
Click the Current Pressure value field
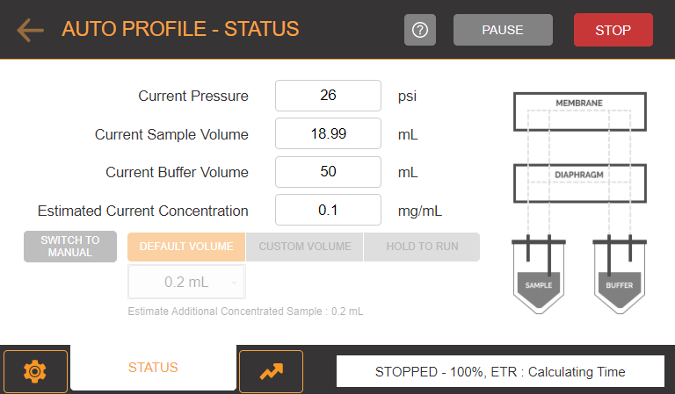(x=328, y=96)
